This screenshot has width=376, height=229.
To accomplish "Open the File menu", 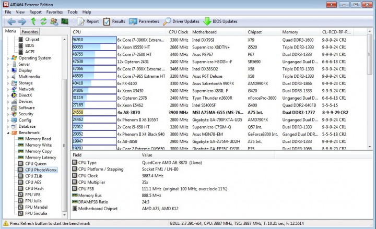I will click(x=8, y=12).
